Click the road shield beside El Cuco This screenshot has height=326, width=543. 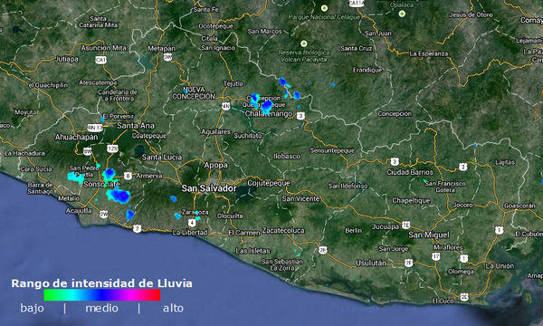[x=464, y=296]
